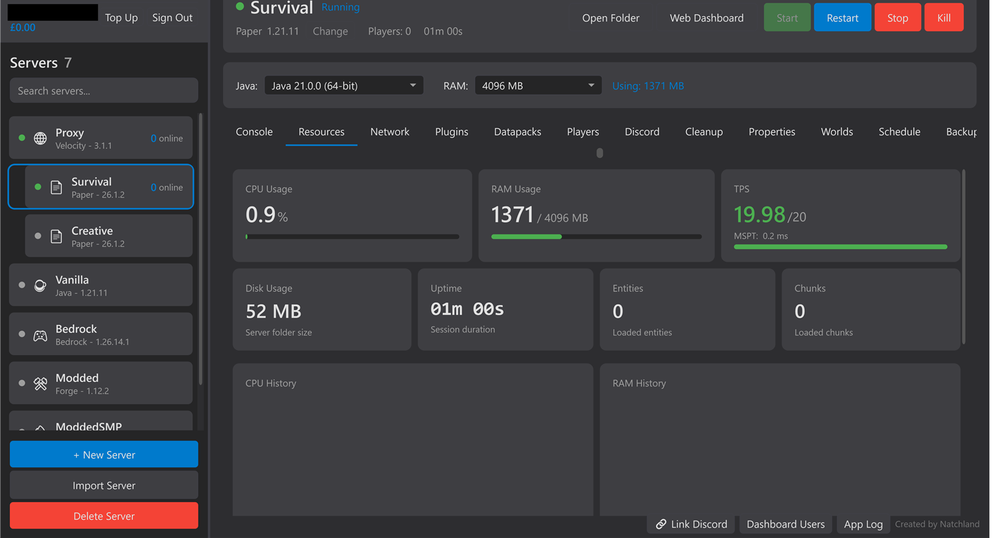
Task: Switch to the Console tab
Action: [x=254, y=131]
